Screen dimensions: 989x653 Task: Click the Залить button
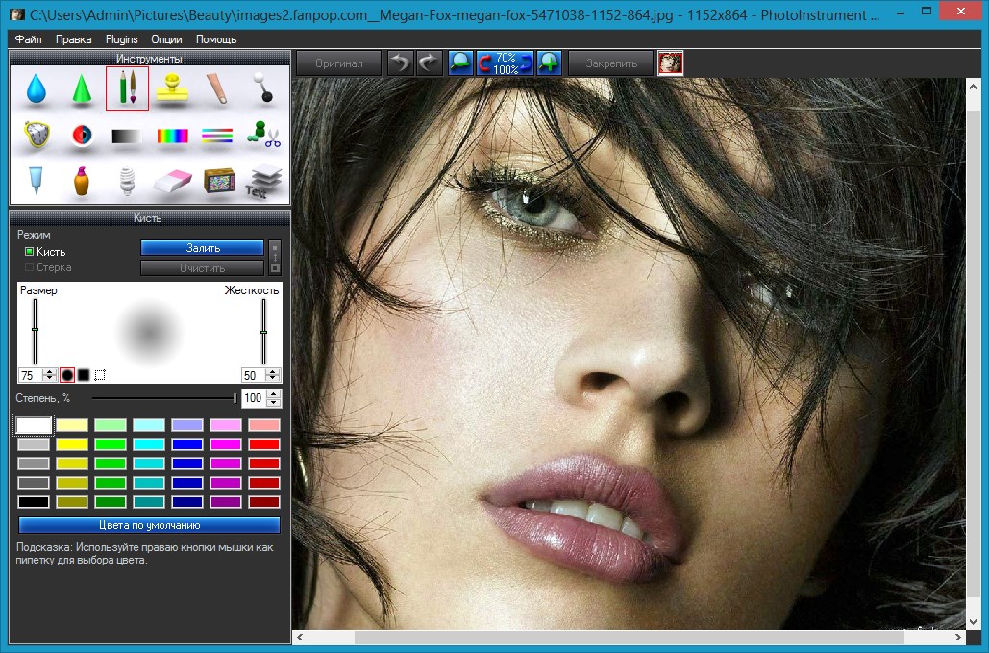point(203,248)
